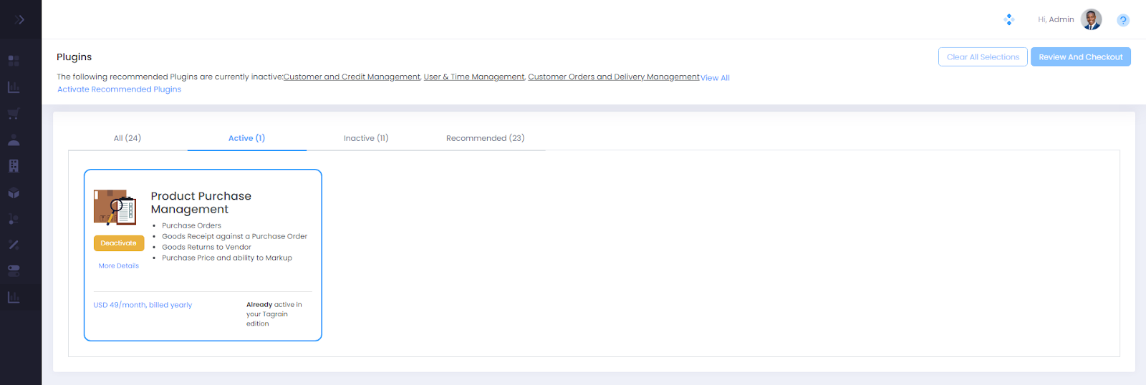Click the Hi, Admin greeting text
The width and height of the screenshot is (1146, 385).
click(x=1056, y=19)
